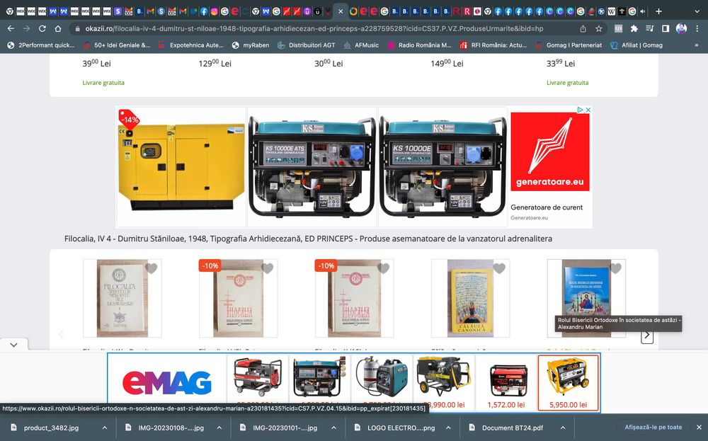Expand options for IMG-20230108 download

219,428
